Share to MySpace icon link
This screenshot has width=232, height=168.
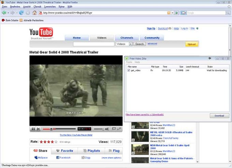point(41,157)
